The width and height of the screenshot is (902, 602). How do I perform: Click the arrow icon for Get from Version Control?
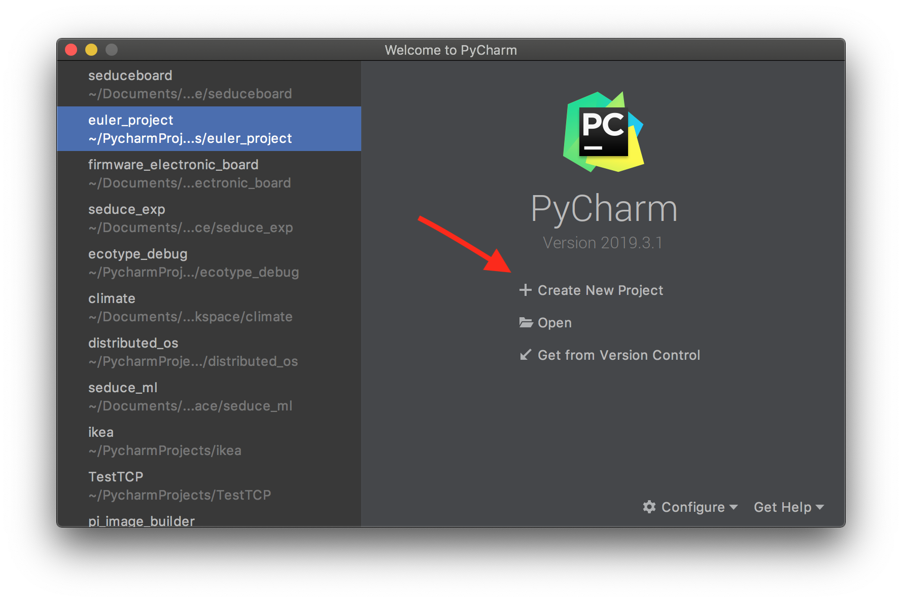tap(526, 355)
